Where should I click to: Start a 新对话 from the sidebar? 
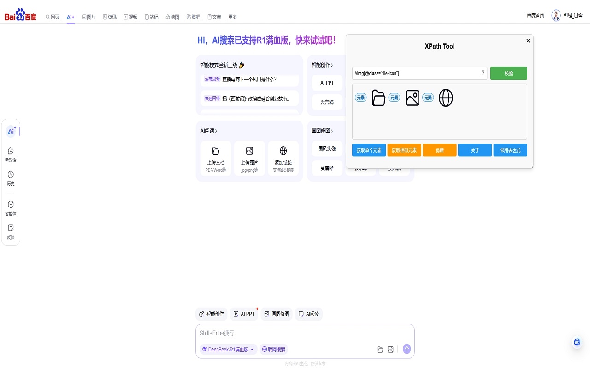click(x=11, y=155)
